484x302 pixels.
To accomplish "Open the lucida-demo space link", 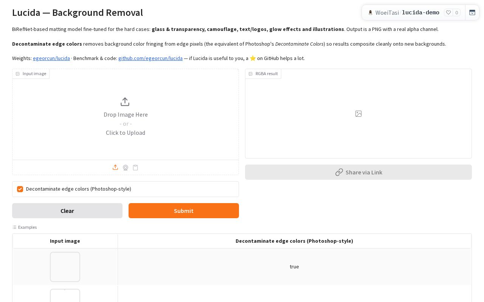I will (420, 12).
